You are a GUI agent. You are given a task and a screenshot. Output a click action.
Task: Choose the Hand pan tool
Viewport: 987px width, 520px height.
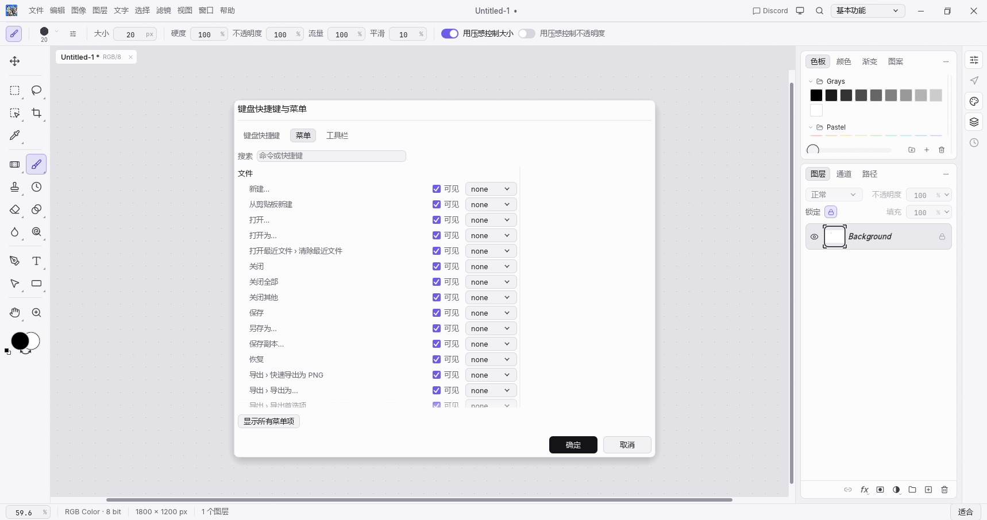tap(15, 313)
